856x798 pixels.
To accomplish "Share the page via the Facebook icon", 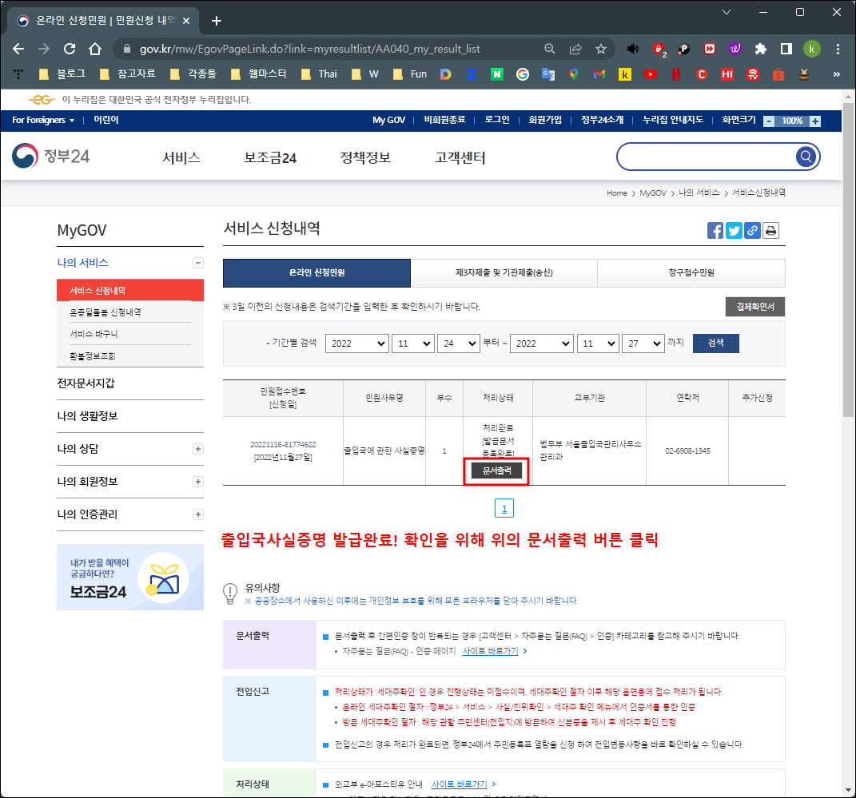I will 715,230.
